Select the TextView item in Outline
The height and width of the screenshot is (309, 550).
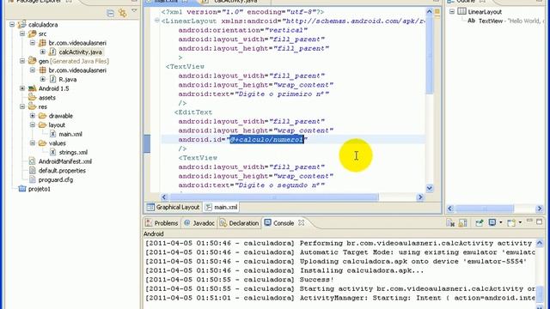tap(490, 21)
